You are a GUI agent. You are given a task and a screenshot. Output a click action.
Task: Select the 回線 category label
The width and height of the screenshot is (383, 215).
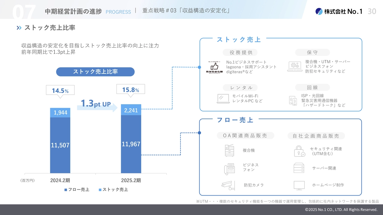pos(312,87)
